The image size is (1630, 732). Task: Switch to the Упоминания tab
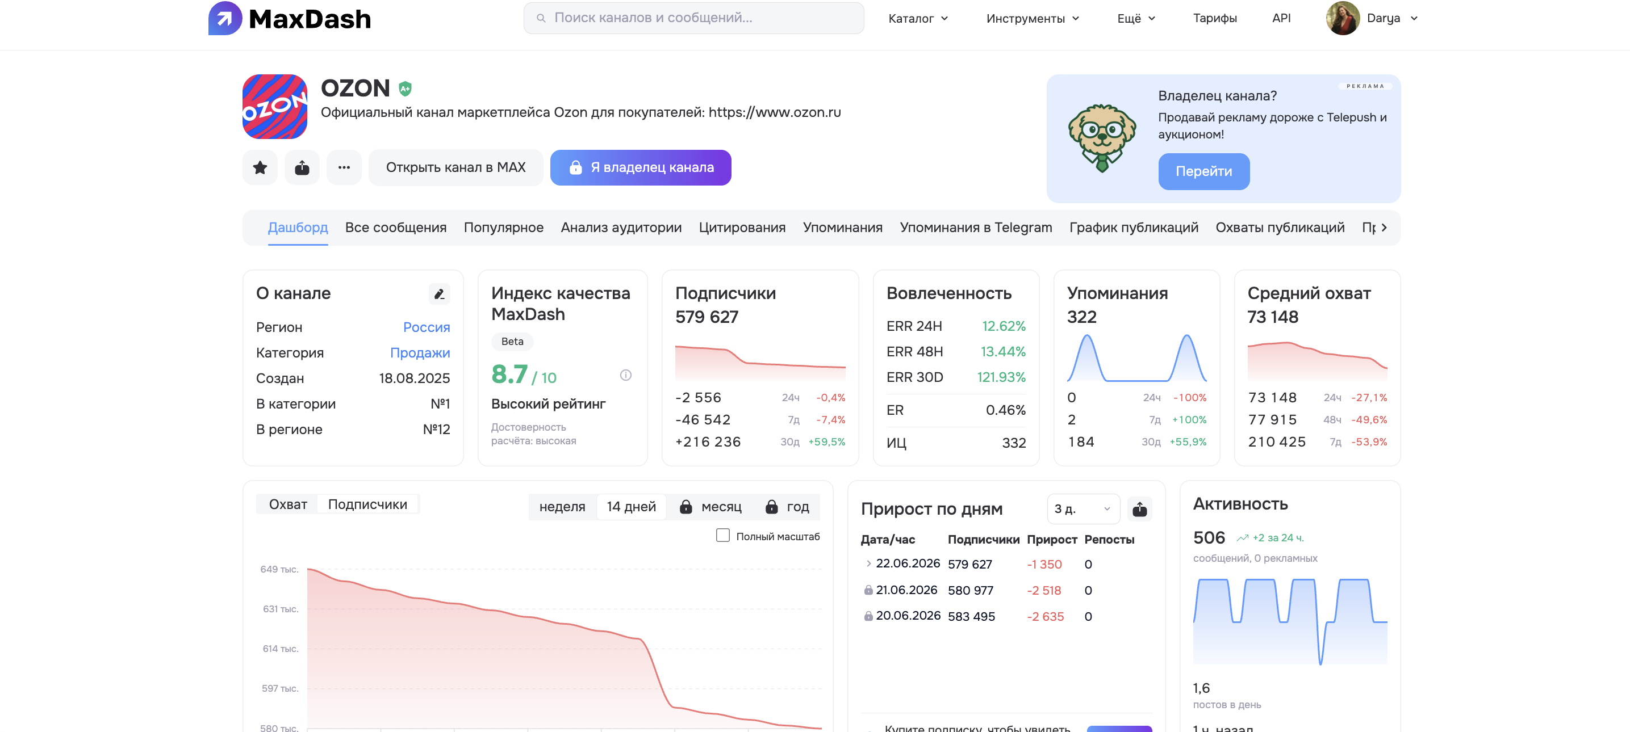pos(842,228)
